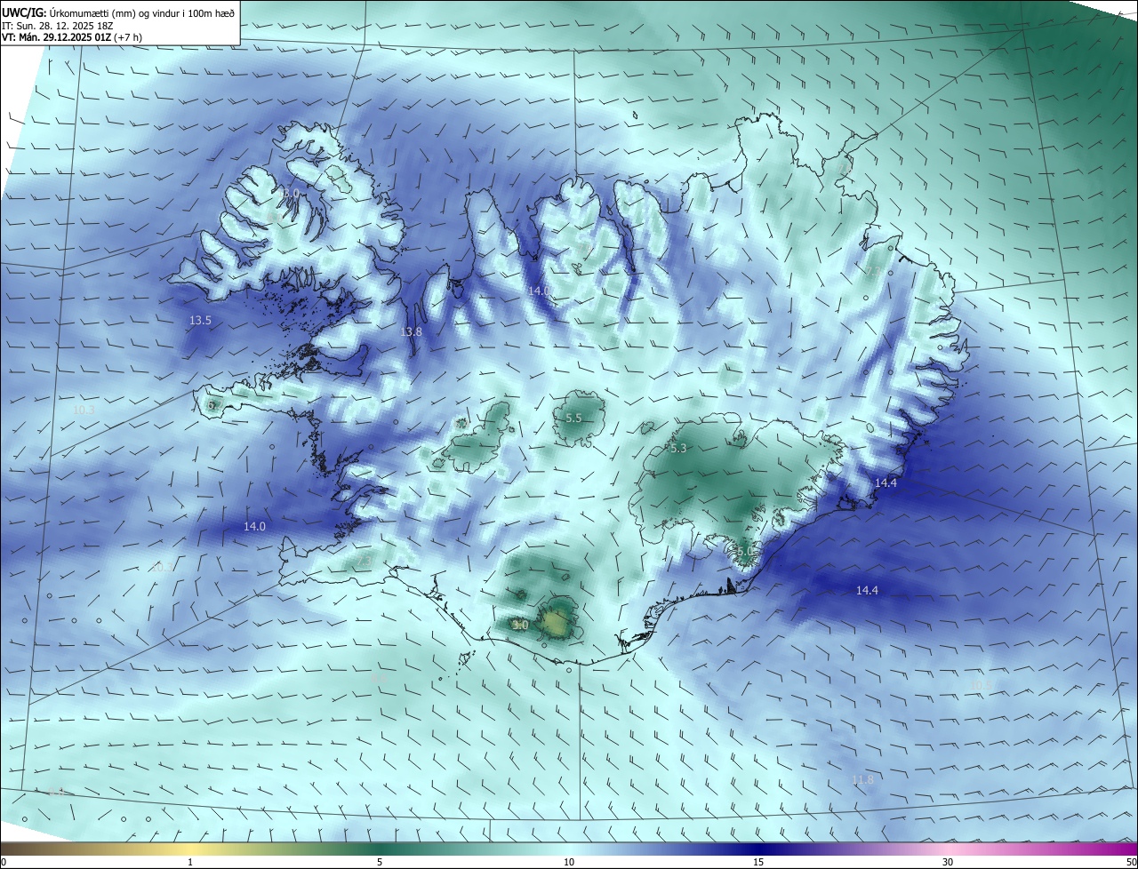The width and height of the screenshot is (1138, 869).
Task: Click the colorbar tick label '50'
Action: (1132, 862)
